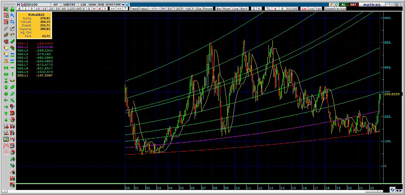Click the blue double right arrows icon

[x=12, y=61]
